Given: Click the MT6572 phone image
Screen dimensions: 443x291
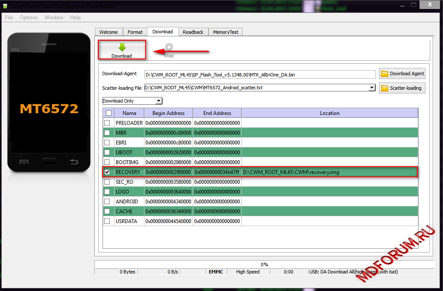Looking at the screenshot, I should [49, 102].
